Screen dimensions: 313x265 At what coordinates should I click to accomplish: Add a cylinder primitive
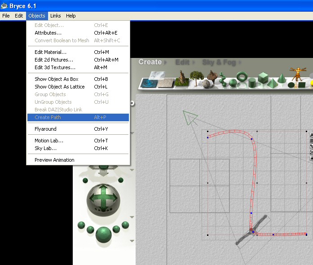pos(253,82)
